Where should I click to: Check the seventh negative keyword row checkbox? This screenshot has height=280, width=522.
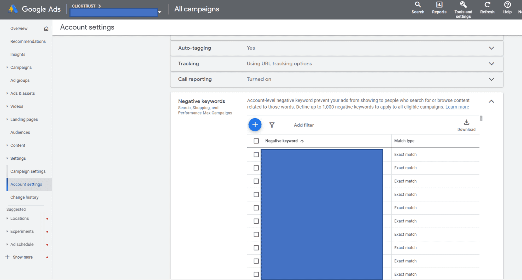click(256, 234)
